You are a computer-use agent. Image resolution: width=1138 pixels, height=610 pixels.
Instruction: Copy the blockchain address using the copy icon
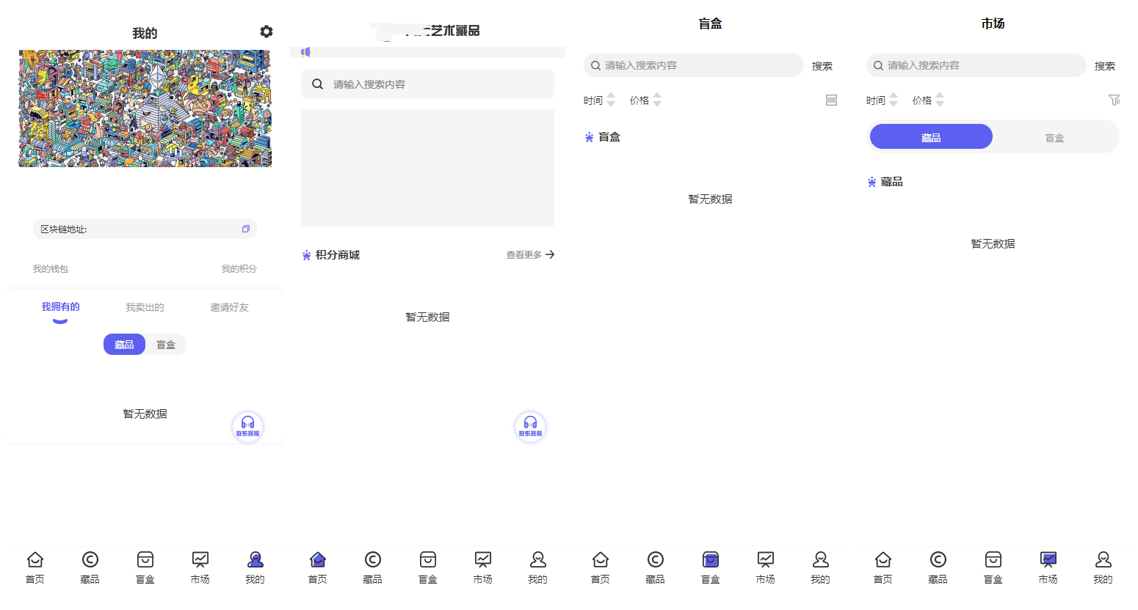point(246,228)
